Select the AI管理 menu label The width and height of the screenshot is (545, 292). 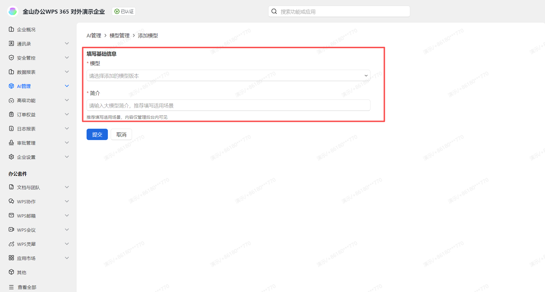coord(24,86)
